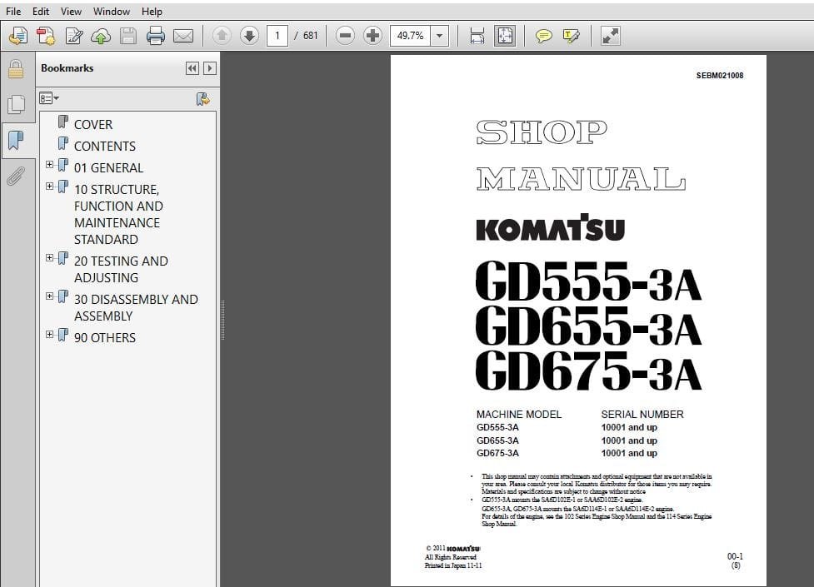814x587 pixels.
Task: Open the Window menu
Action: (111, 12)
